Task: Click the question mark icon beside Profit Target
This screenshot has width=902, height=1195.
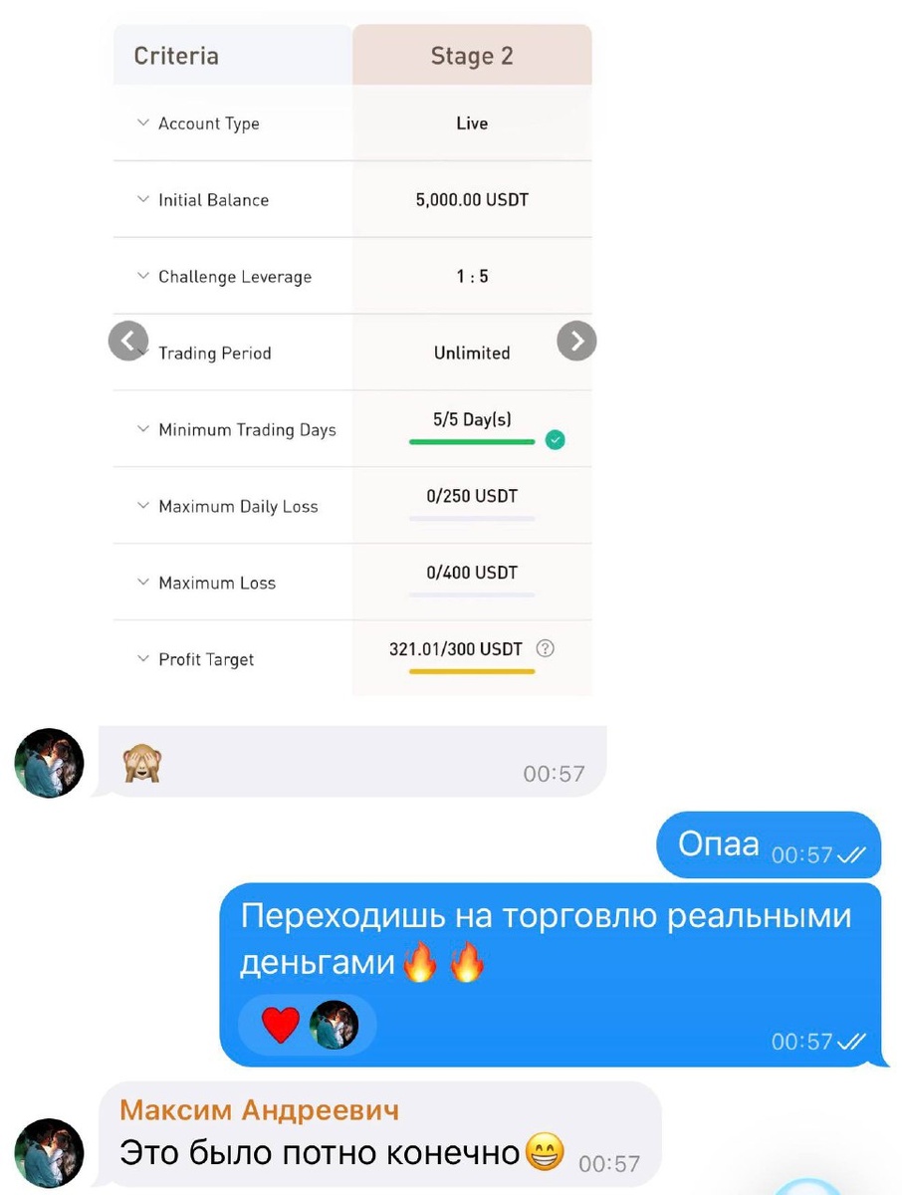Action: 545,648
